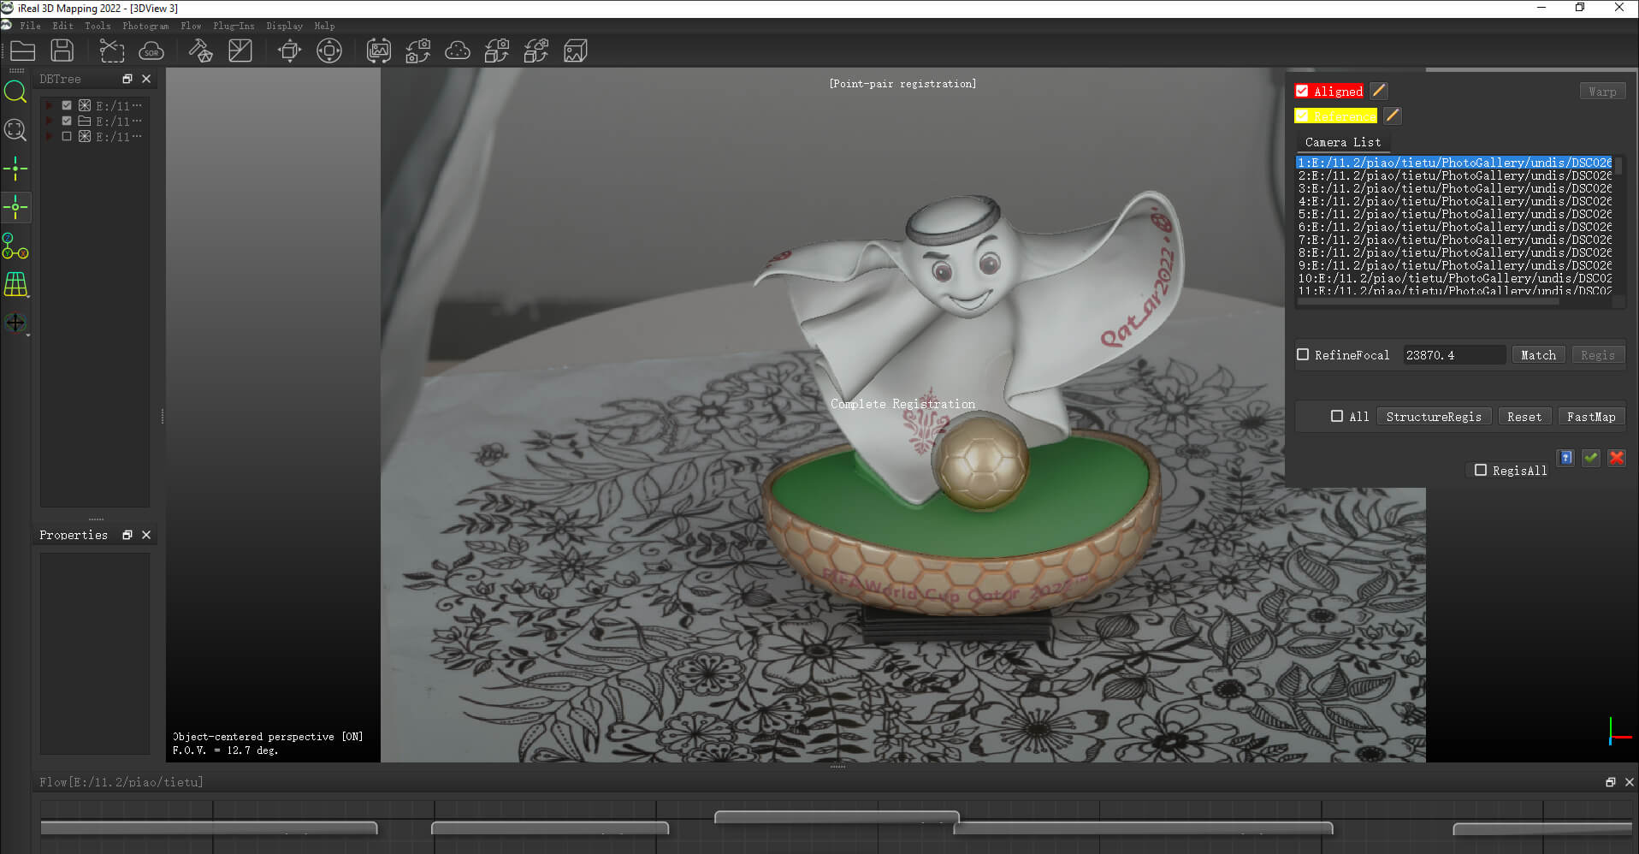
Task: Cancel registration with red X icon
Action: tap(1617, 458)
